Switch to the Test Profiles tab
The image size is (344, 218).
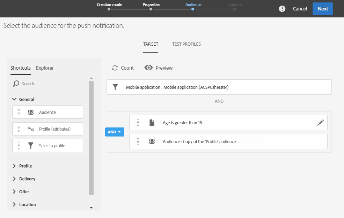[x=186, y=44]
